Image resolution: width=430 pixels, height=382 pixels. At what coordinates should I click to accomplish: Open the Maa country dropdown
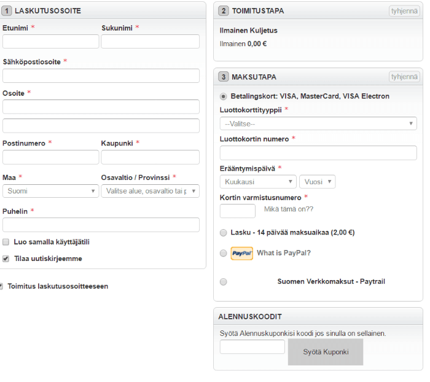(x=50, y=191)
